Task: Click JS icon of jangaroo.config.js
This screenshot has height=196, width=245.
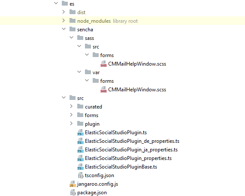Action: (73, 184)
